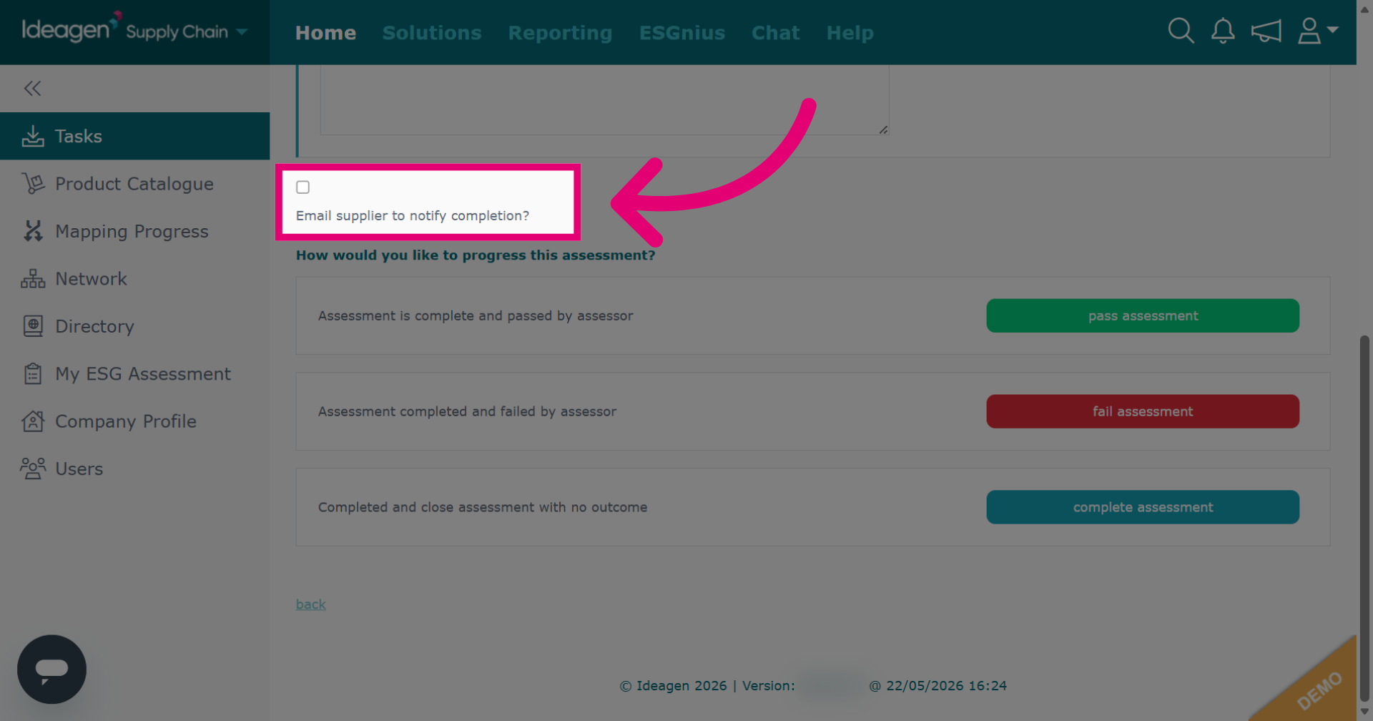Go to My ESG Assessment in sidebar
1373x721 pixels.
click(x=134, y=373)
